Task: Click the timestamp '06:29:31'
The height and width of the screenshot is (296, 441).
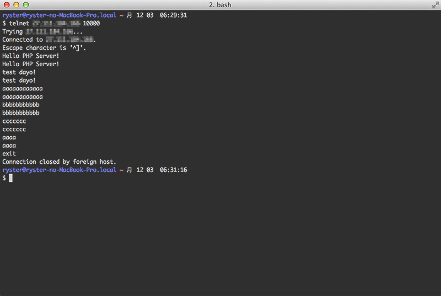Action: pyautogui.click(x=173, y=15)
